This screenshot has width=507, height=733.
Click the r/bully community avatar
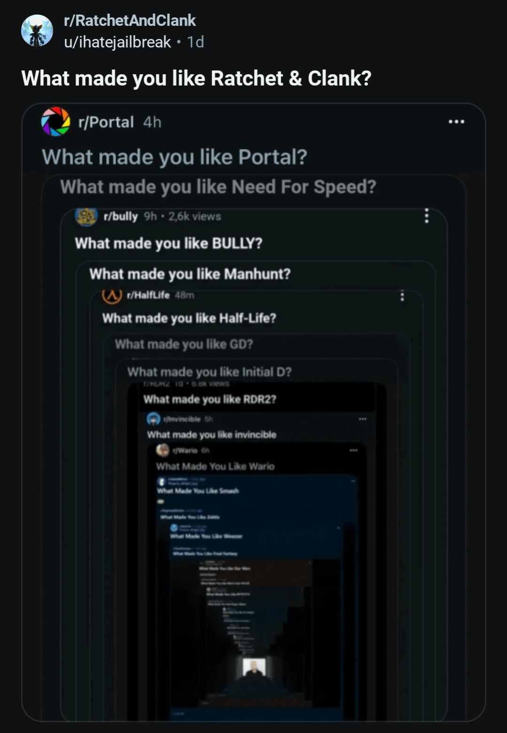point(86,216)
